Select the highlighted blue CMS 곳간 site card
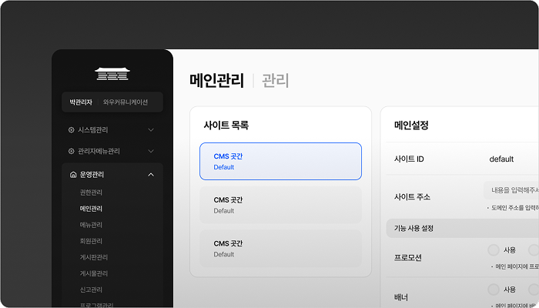Screen dimensions: 539x308 280,161
